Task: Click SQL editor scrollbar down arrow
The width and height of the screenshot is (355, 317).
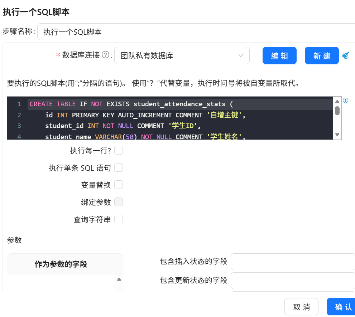Action: pyautogui.click(x=337, y=135)
